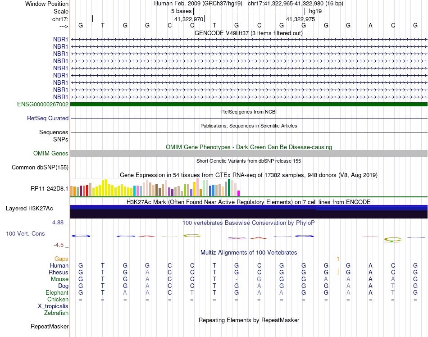The width and height of the screenshot is (428, 337).
Task: Click 'Short Genetic Variants from dbSNP release 155'
Action: (249, 161)
